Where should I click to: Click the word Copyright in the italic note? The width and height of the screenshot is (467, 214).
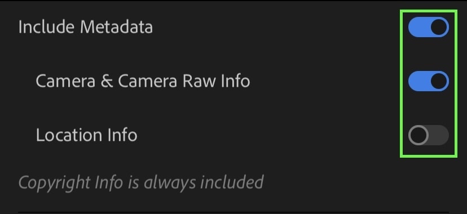pyautogui.click(x=55, y=183)
